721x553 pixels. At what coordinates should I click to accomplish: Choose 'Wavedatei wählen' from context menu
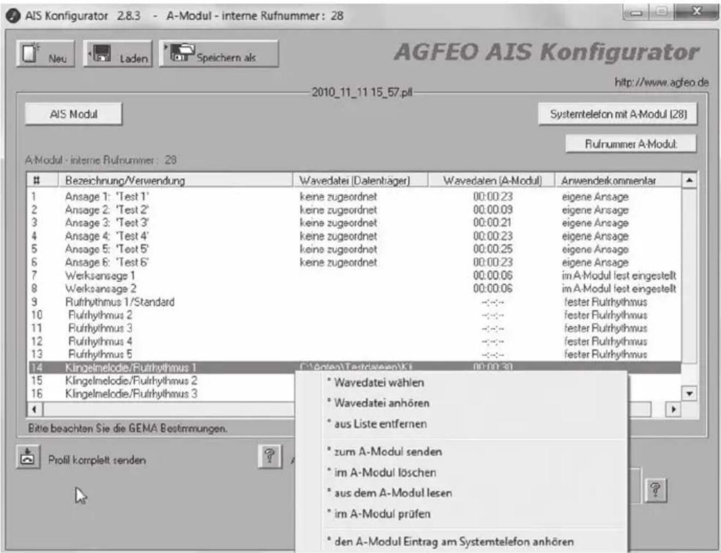379,383
